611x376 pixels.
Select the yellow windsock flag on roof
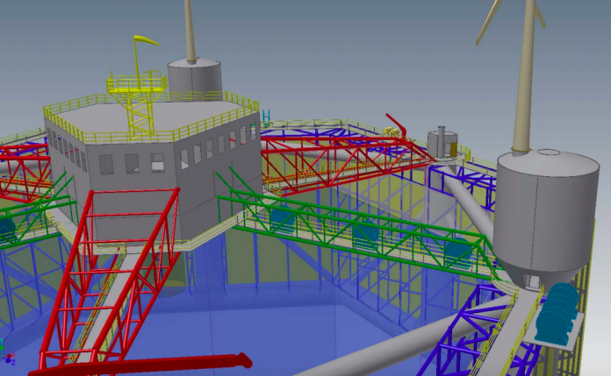tap(146, 40)
